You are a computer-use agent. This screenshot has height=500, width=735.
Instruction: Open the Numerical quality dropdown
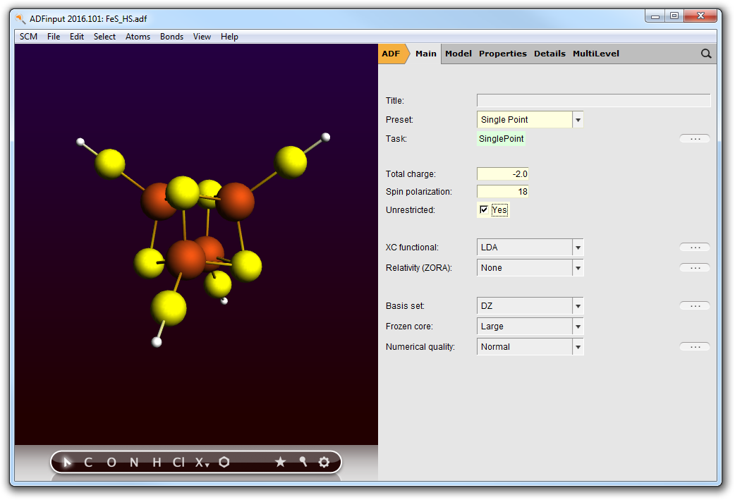pyautogui.click(x=578, y=347)
